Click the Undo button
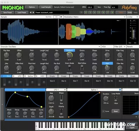The height and width of the screenshot is (131, 139). [x=130, y=13]
